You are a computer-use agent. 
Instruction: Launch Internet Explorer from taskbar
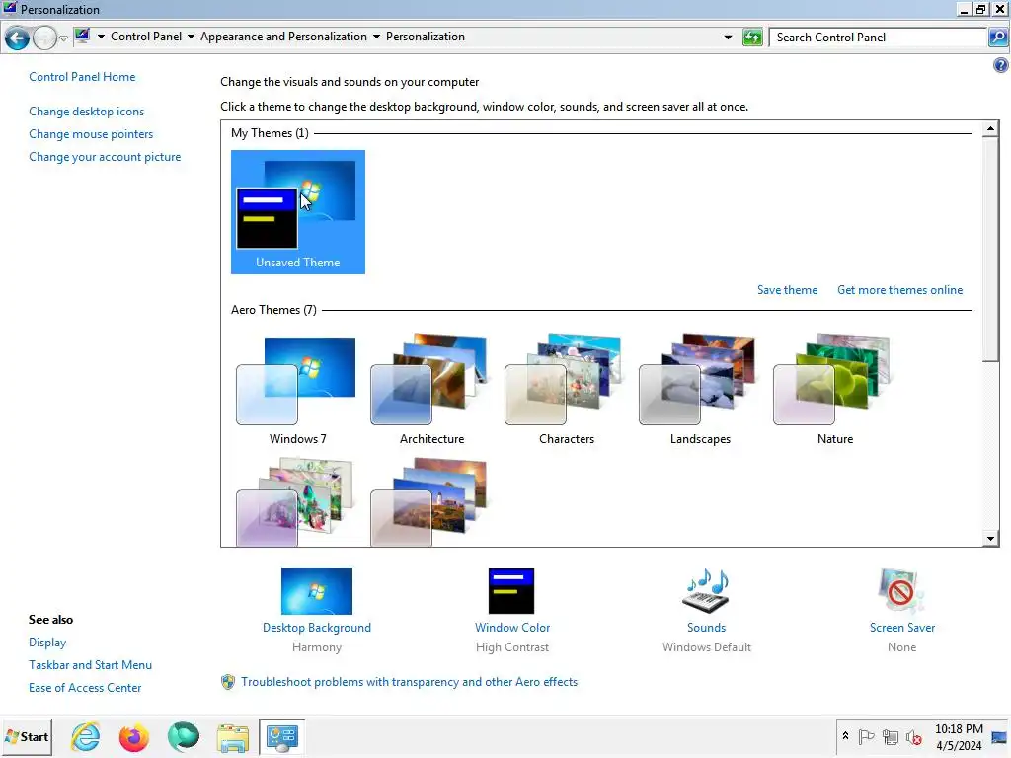tap(86, 736)
